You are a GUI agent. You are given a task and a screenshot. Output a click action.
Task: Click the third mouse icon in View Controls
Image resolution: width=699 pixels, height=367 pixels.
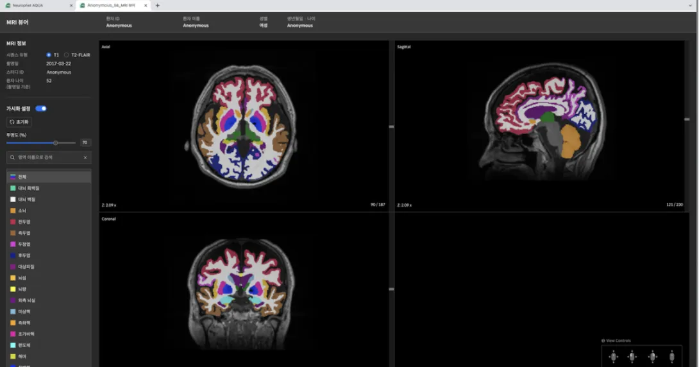pyautogui.click(x=652, y=357)
